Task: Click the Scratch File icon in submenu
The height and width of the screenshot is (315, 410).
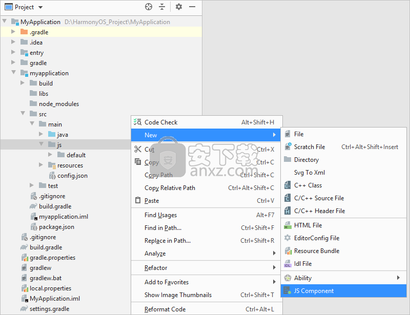Action: 288,146
